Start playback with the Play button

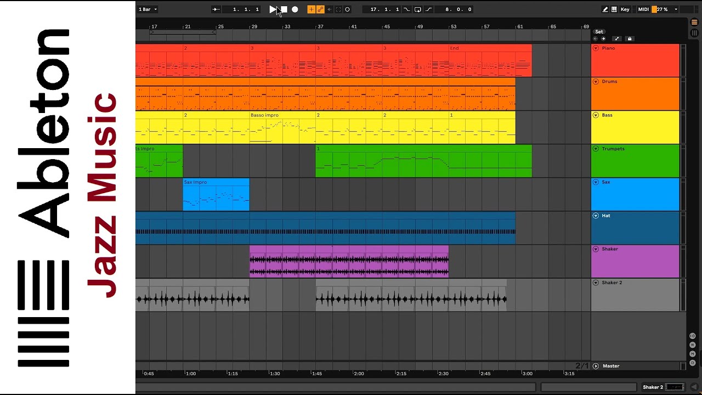[273, 9]
